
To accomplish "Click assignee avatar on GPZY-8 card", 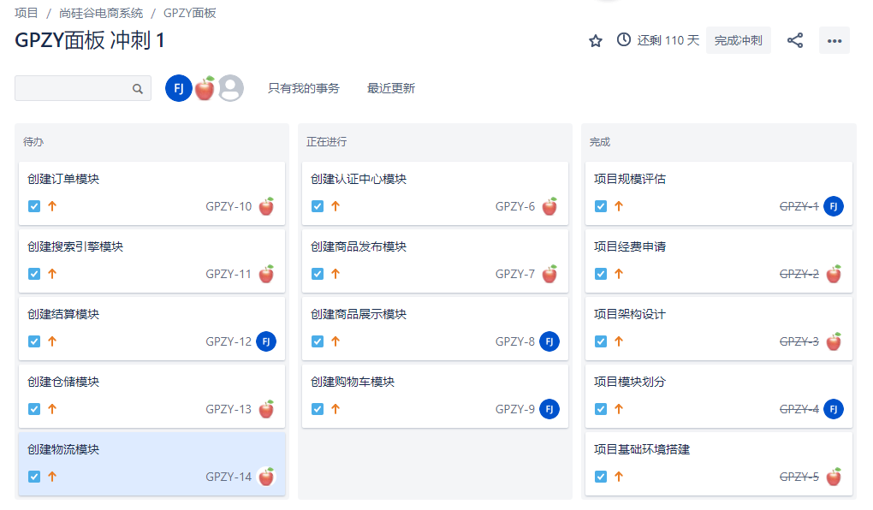I will pyautogui.click(x=549, y=341).
